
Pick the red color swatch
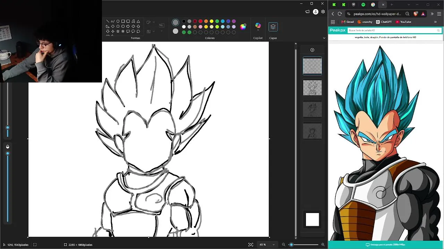tap(200, 21)
